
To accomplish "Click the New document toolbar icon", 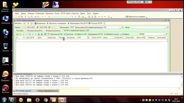I will [x=16, y=17].
